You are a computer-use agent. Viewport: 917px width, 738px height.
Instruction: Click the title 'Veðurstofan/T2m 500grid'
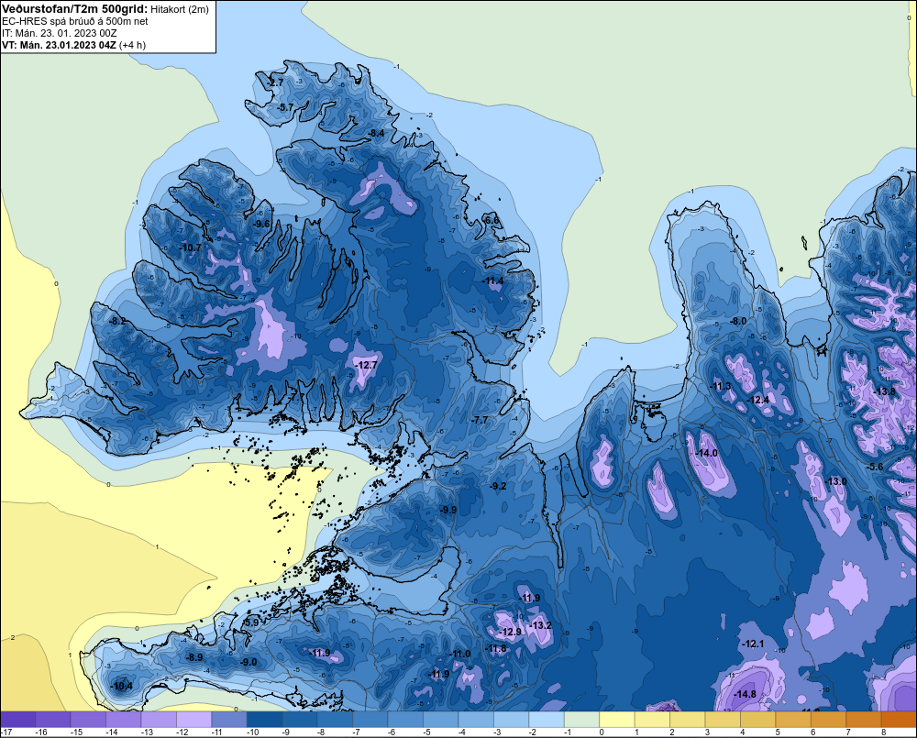[x=75, y=9]
